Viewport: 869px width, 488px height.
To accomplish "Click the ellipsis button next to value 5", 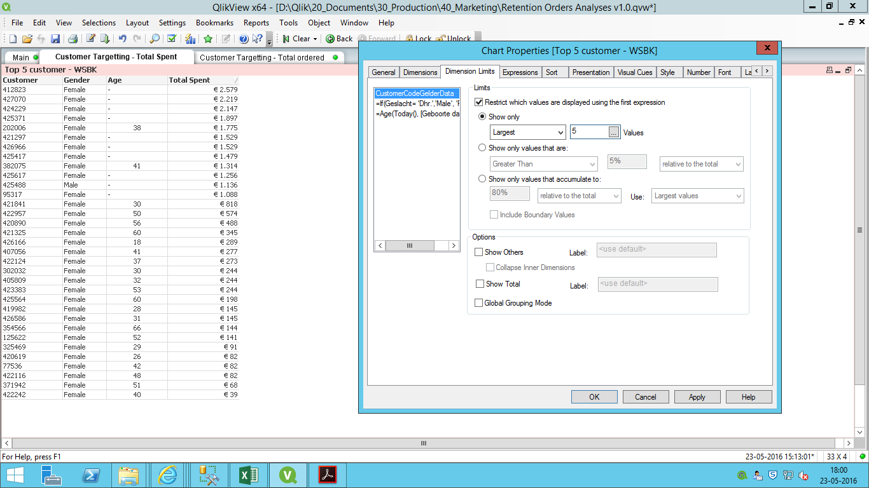I will click(x=613, y=132).
